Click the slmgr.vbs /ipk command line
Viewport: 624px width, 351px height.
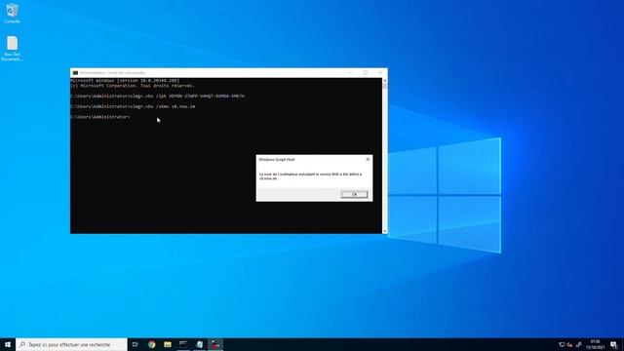point(158,96)
